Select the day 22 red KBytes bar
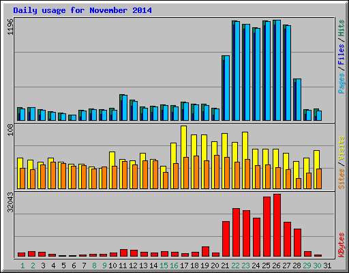349x273 pixels. click(x=237, y=233)
